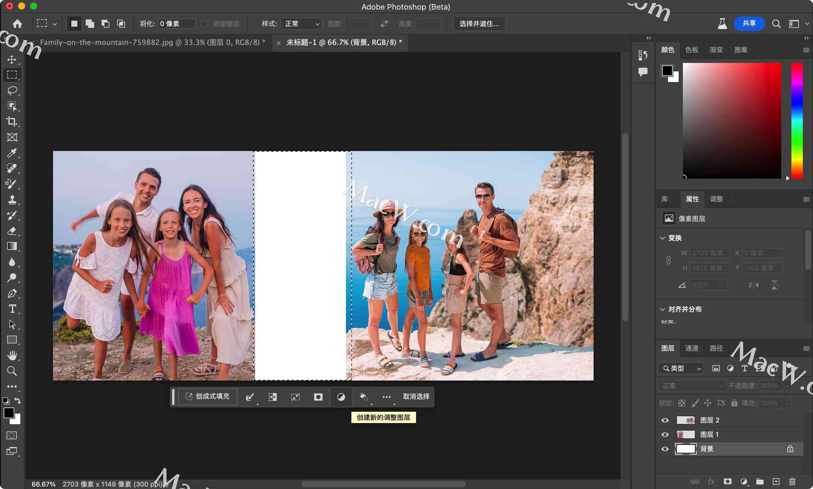813x489 pixels.
Task: Click the 共享 share button
Action: point(749,24)
